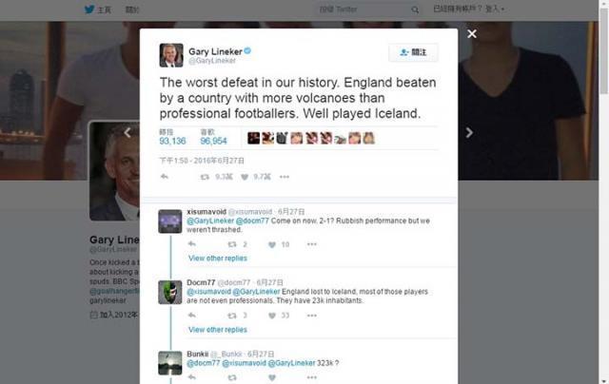Click the Twitter bird home icon
This screenshot has width=609, height=384.
point(89,10)
